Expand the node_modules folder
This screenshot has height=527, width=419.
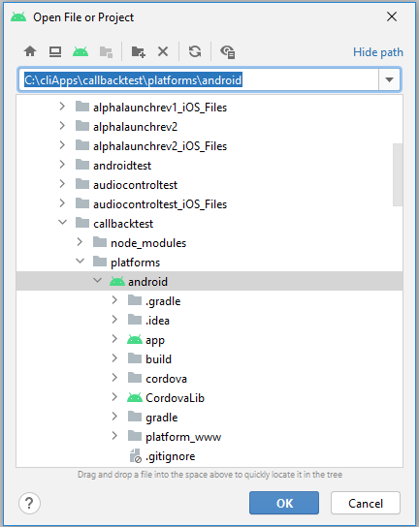[80, 242]
